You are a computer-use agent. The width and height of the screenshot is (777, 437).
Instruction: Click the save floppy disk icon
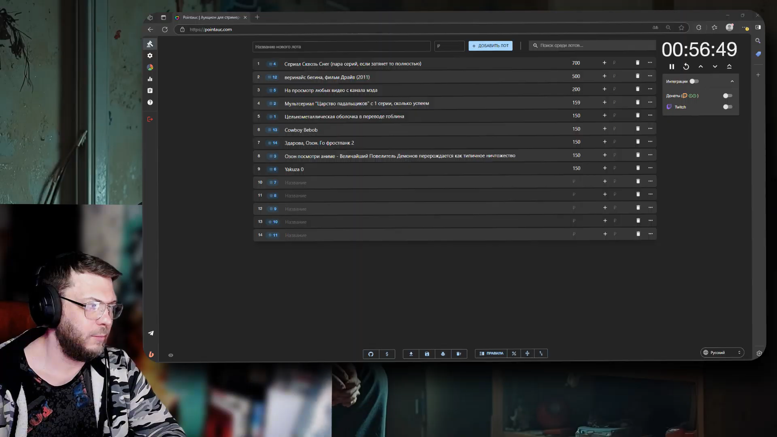[x=427, y=354]
